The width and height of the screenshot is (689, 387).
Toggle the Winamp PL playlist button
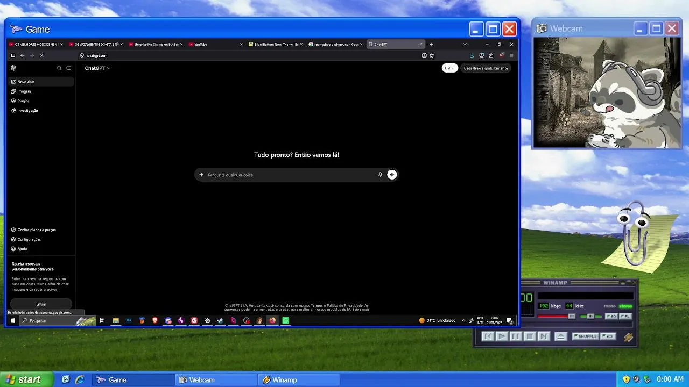(625, 317)
